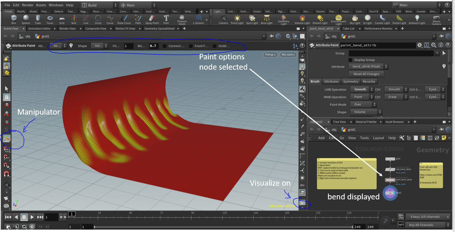
Task: Select the Sphere shelf tool
Action: pyautogui.click(x=26, y=20)
